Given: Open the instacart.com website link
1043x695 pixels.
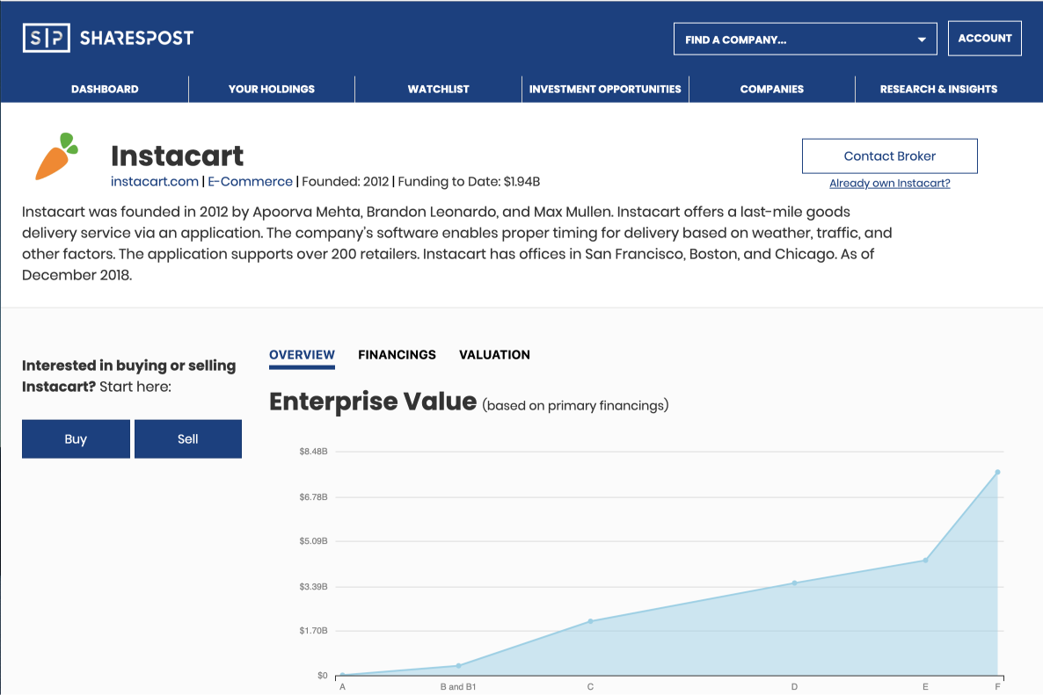Looking at the screenshot, I should (x=155, y=182).
